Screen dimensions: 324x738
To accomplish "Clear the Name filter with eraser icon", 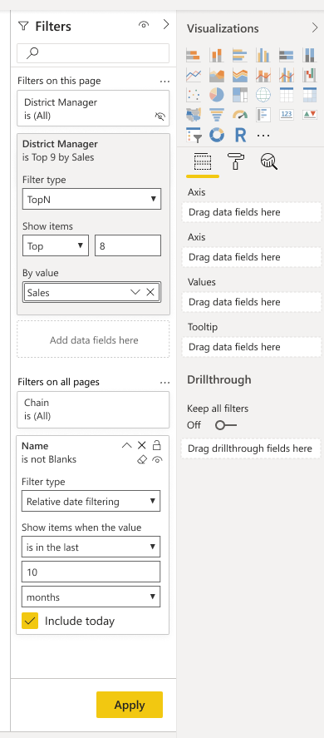I will (142, 460).
